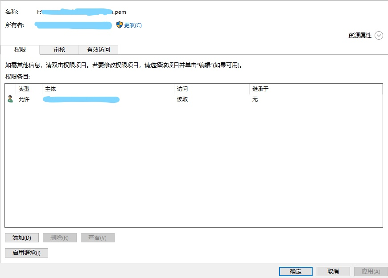Enable inheritance with 启用继承(I)

26,253
